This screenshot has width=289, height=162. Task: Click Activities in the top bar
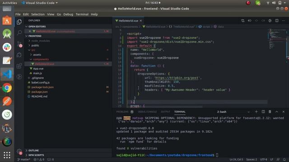pos(9,3)
